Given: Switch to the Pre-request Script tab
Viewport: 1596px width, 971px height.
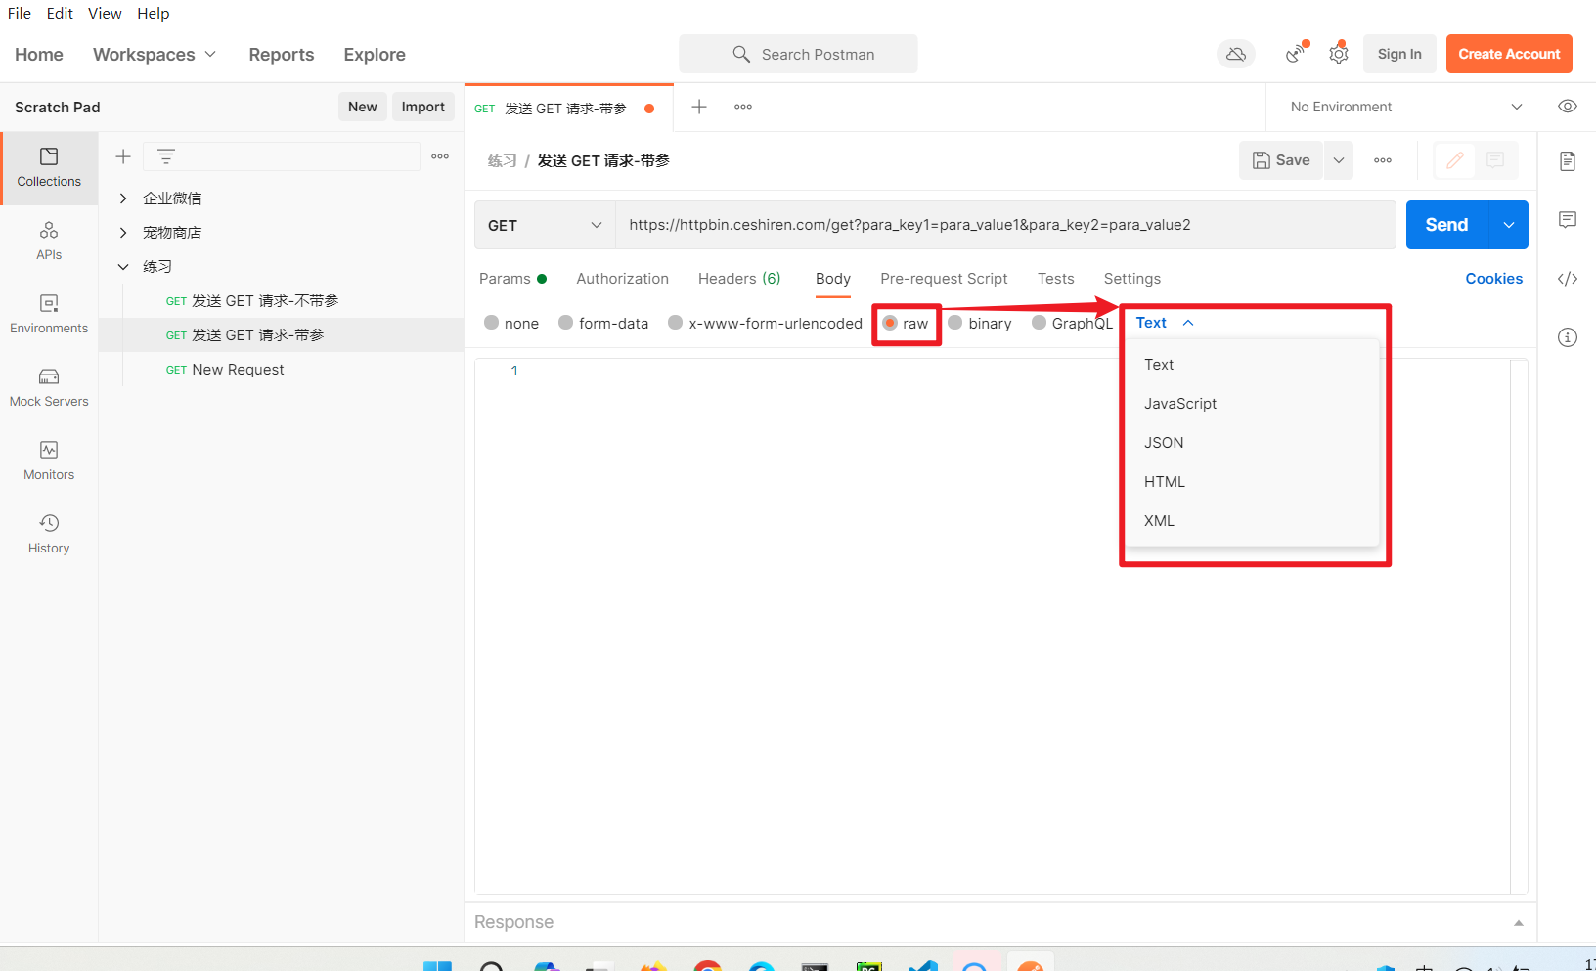Looking at the screenshot, I should coord(944,279).
